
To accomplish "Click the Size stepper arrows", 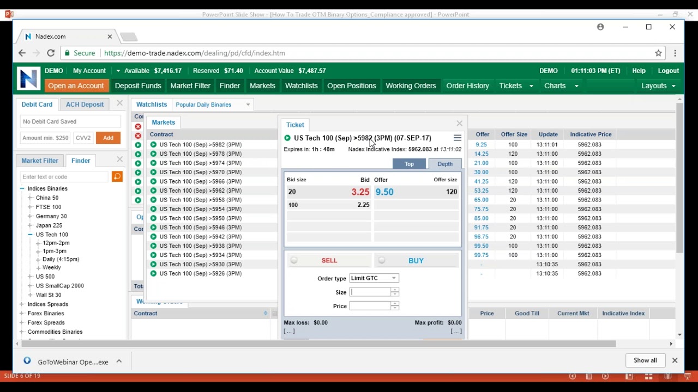I will (395, 292).
